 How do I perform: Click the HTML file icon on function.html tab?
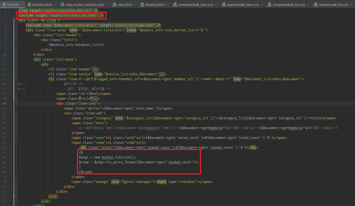[29, 5]
